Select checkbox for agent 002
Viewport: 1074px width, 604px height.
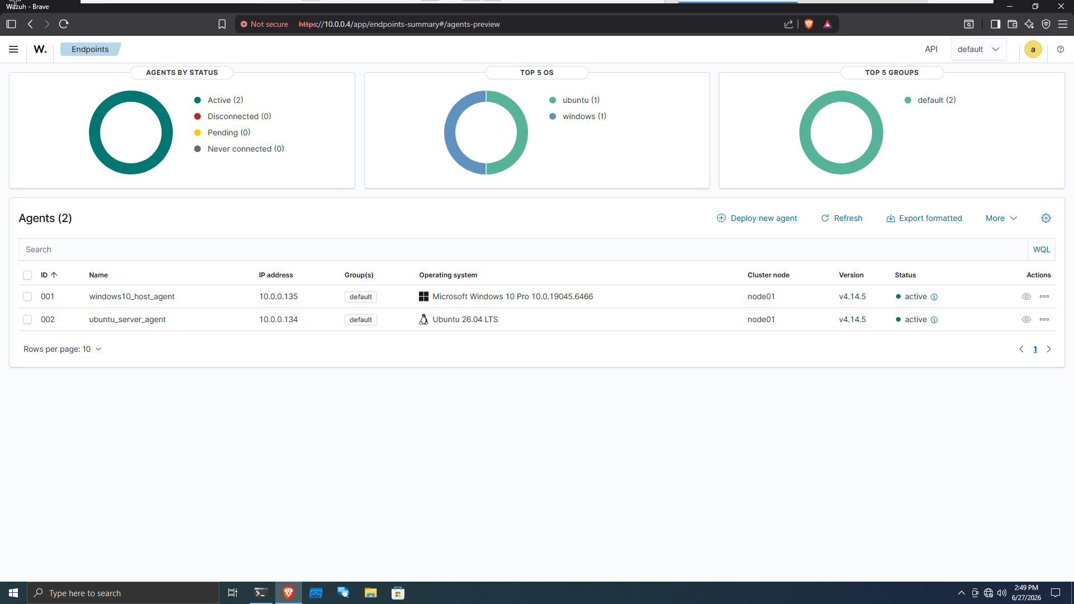click(x=27, y=319)
